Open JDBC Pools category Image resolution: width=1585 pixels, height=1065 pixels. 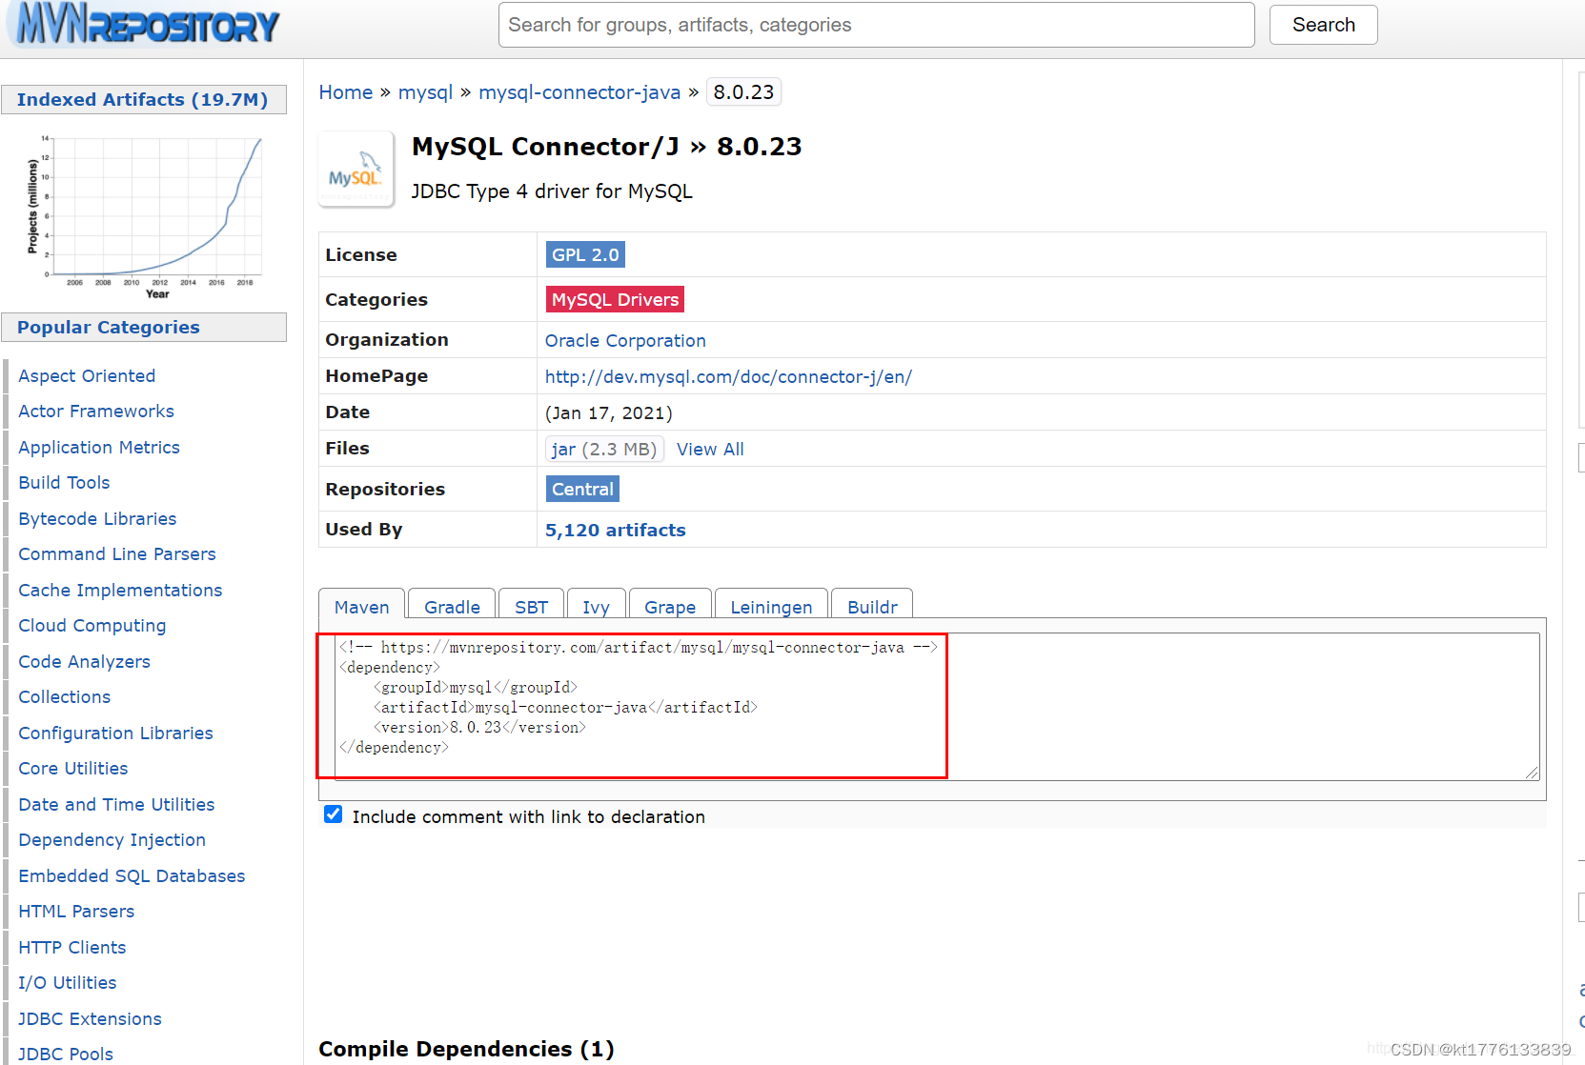click(x=66, y=1054)
